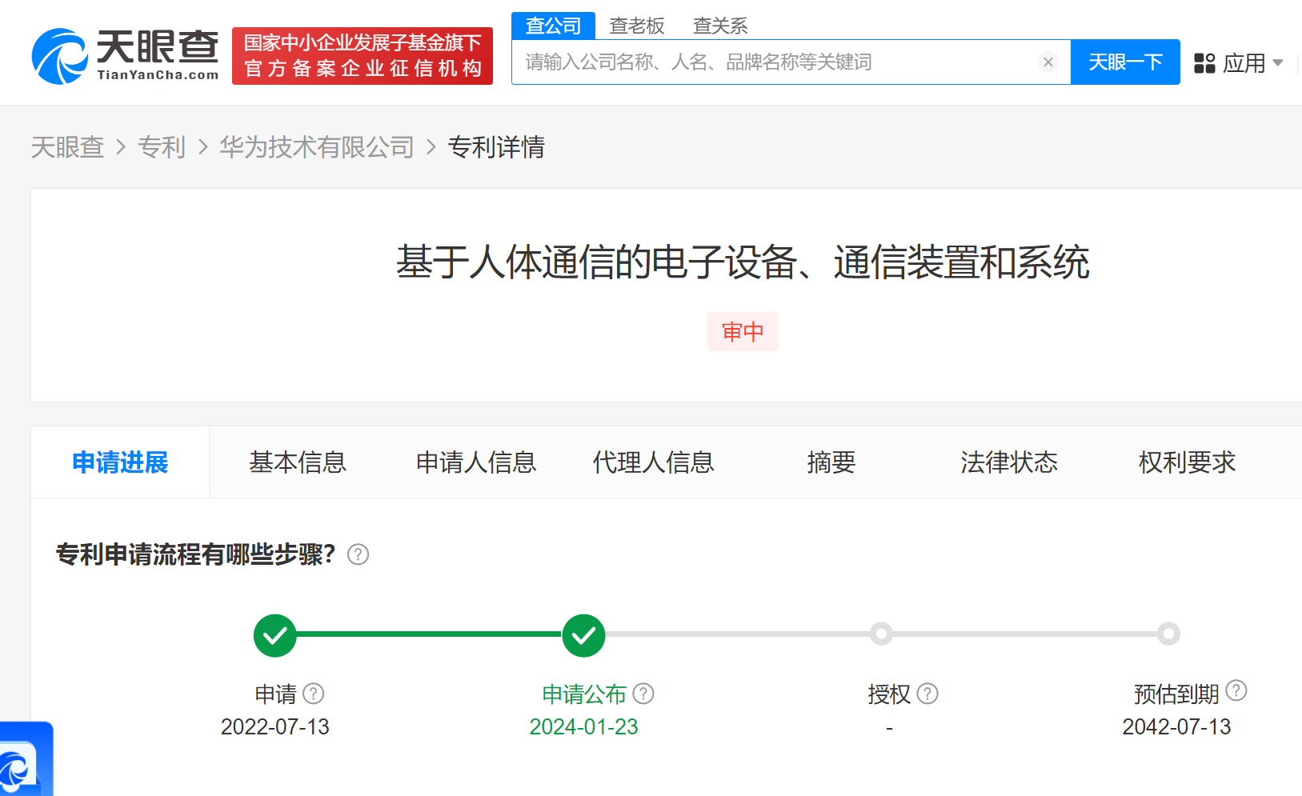Click the TianYanCha logo
The width and height of the screenshot is (1302, 796).
126,56
